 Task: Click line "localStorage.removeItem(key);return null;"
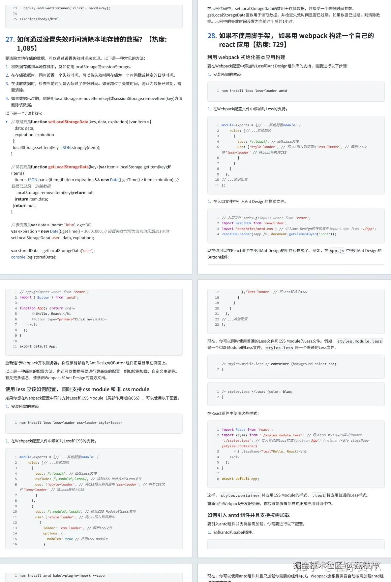click(x=55, y=193)
